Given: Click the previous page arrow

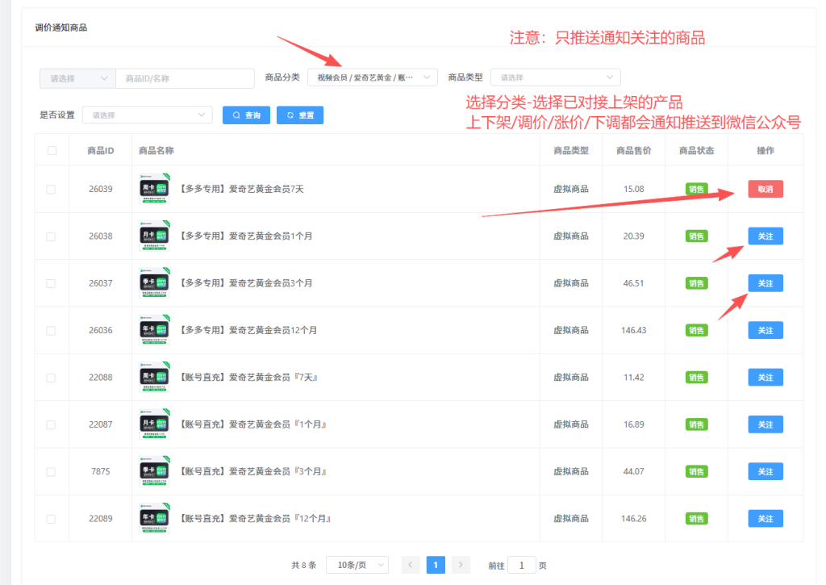Looking at the screenshot, I should click(410, 565).
